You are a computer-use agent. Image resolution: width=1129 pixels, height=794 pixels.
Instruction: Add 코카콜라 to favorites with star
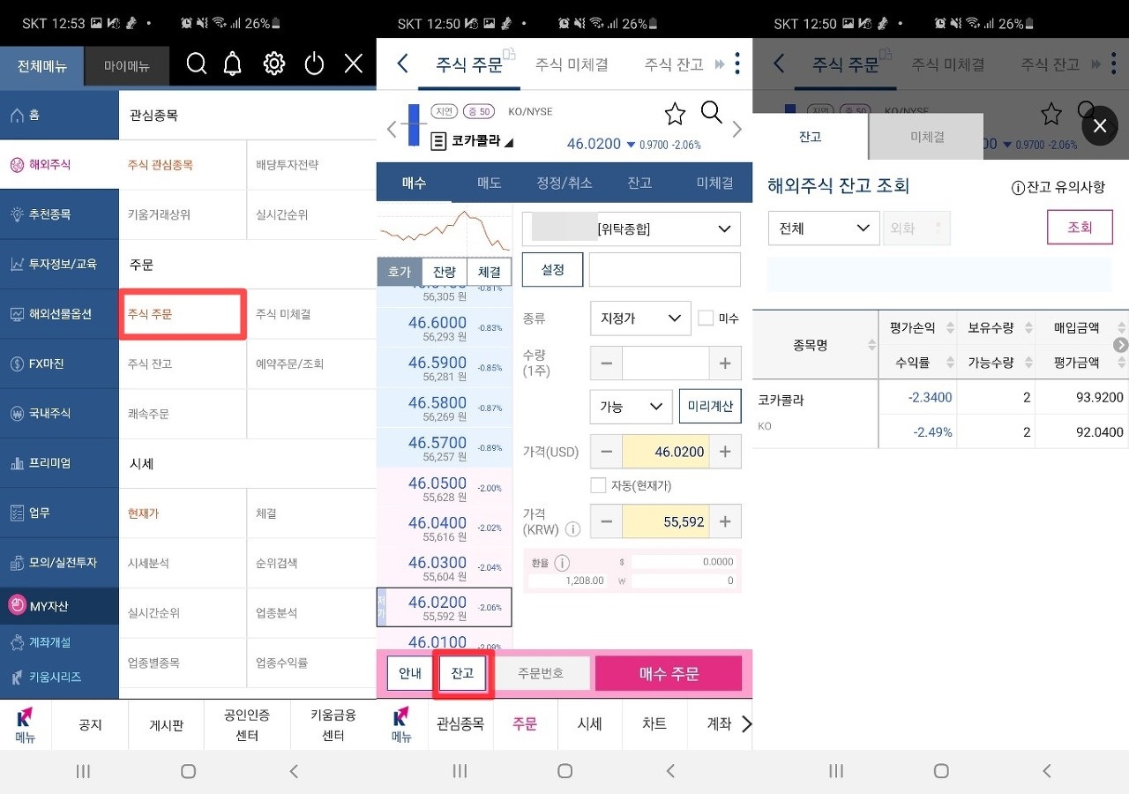click(x=675, y=113)
